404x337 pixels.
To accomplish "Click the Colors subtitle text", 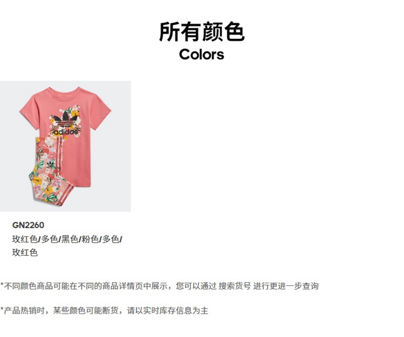I will pyautogui.click(x=201, y=54).
